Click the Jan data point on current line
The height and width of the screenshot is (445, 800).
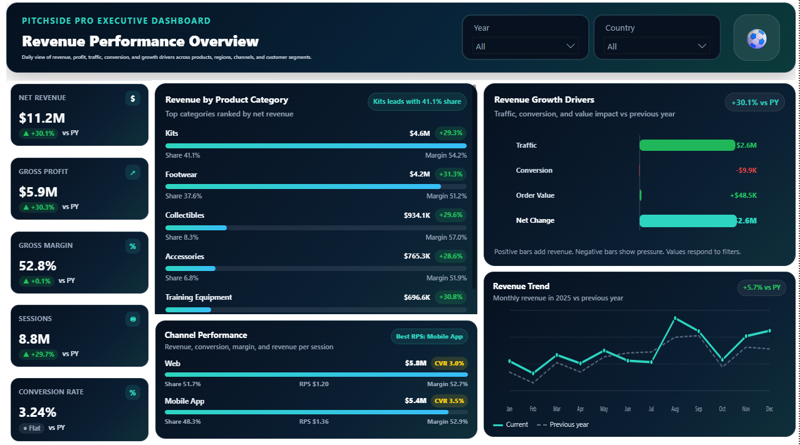pyautogui.click(x=509, y=361)
